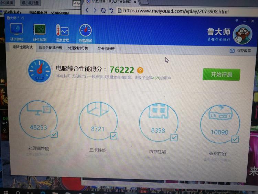Open the Windows Start button

tap(6, 193)
